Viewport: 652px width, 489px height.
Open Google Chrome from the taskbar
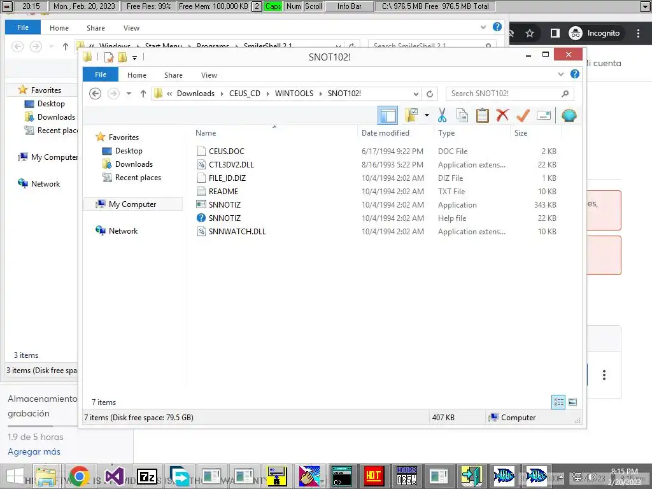coord(79,476)
